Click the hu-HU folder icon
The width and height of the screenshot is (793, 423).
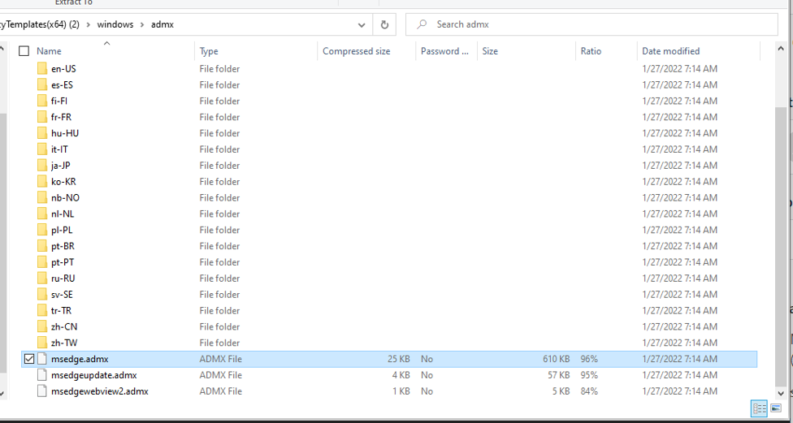(42, 133)
